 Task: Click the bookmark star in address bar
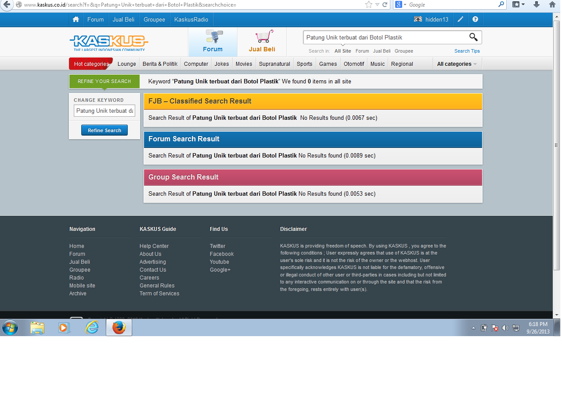(369, 4)
